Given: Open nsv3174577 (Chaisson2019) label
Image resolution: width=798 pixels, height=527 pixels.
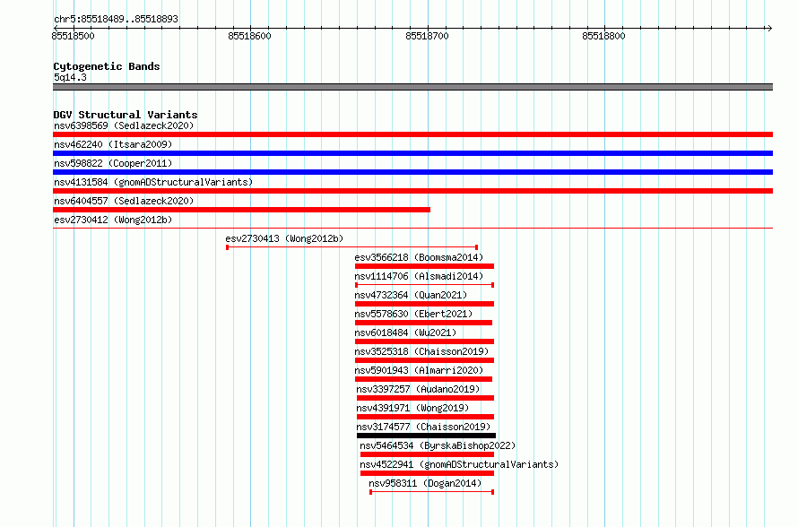Looking at the screenshot, I should tap(423, 427).
